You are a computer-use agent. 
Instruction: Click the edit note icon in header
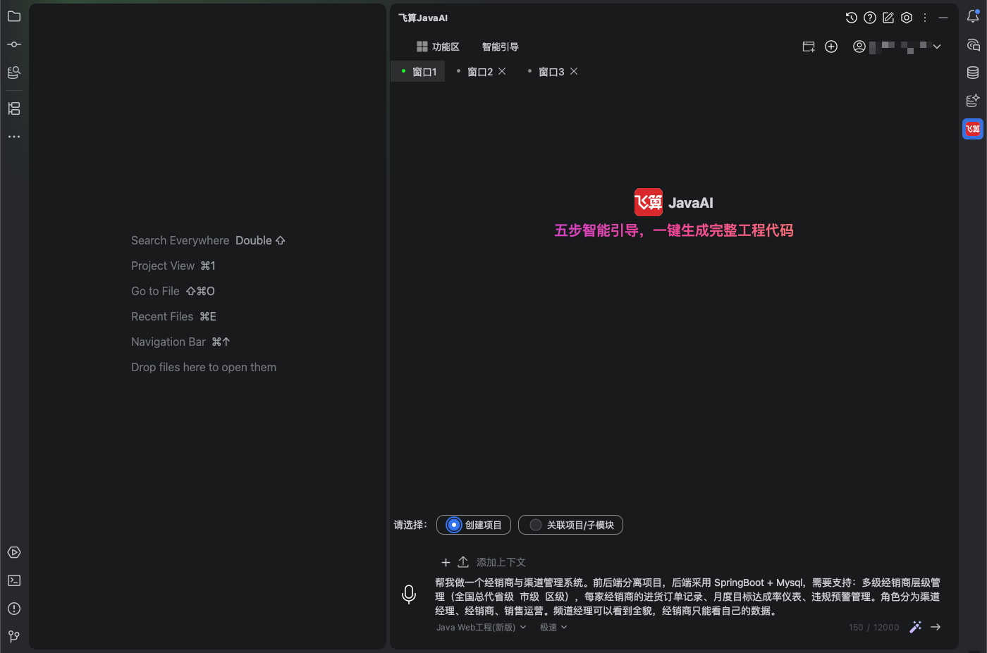[888, 18]
